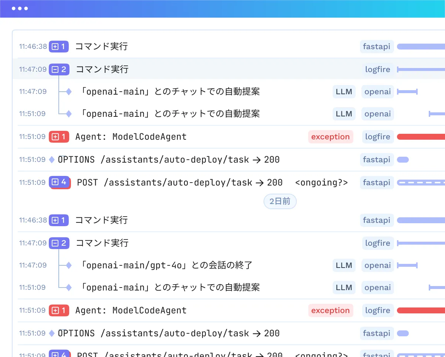The width and height of the screenshot is (445, 357).
Task: Click logfire tag on Agent: ModelCodeAgent above 2日前
Action: 378,137
